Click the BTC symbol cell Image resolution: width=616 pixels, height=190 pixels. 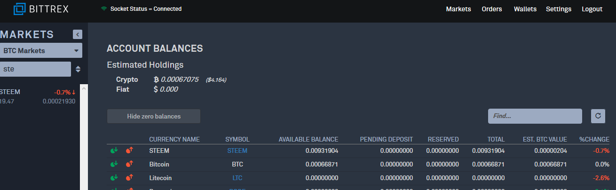237,164
